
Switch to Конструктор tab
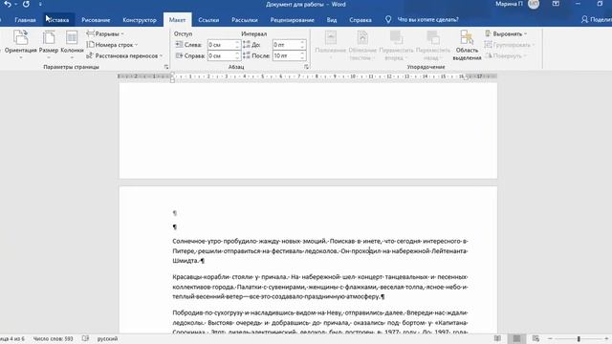(140, 20)
